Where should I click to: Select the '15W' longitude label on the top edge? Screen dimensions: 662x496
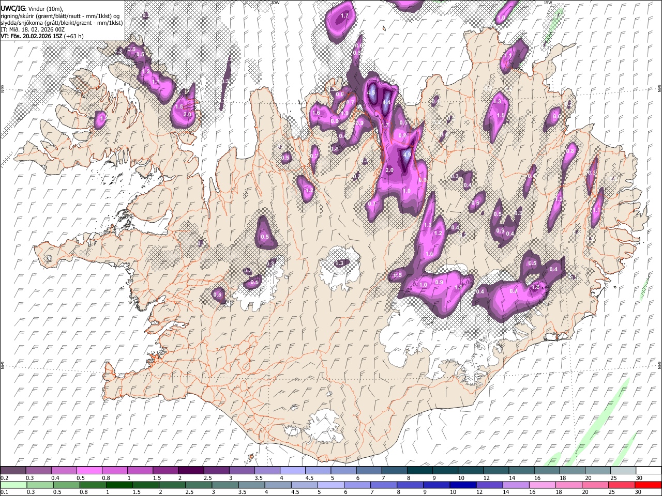548,3
